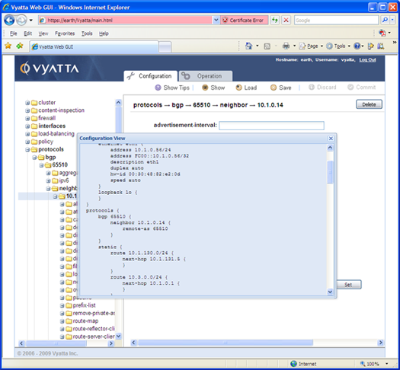Open the File menu
Image resolution: width=400 pixels, height=370 pixels.
[13, 33]
